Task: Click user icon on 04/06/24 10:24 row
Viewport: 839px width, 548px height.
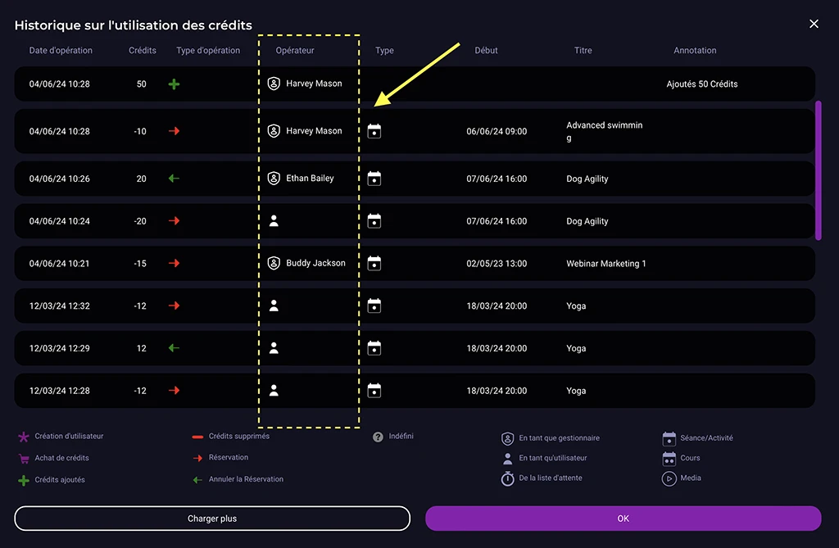Action: pyautogui.click(x=274, y=220)
